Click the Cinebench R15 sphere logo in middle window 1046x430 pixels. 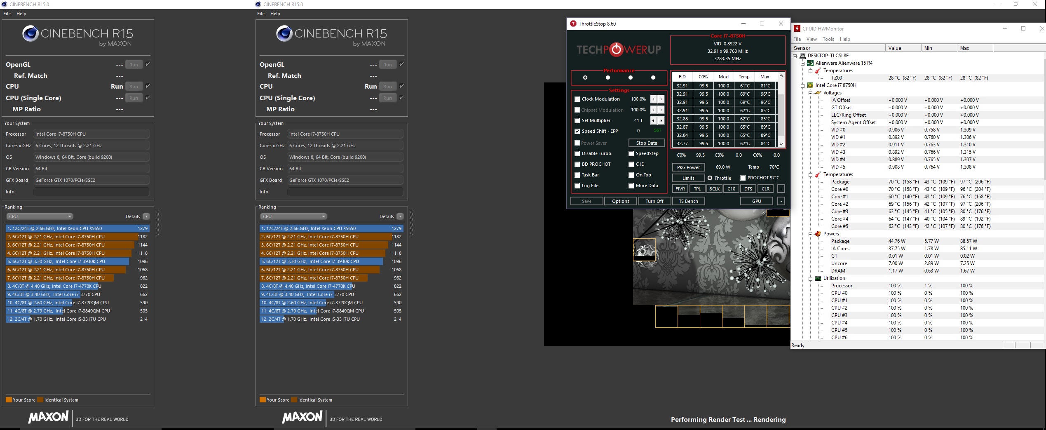click(x=284, y=34)
